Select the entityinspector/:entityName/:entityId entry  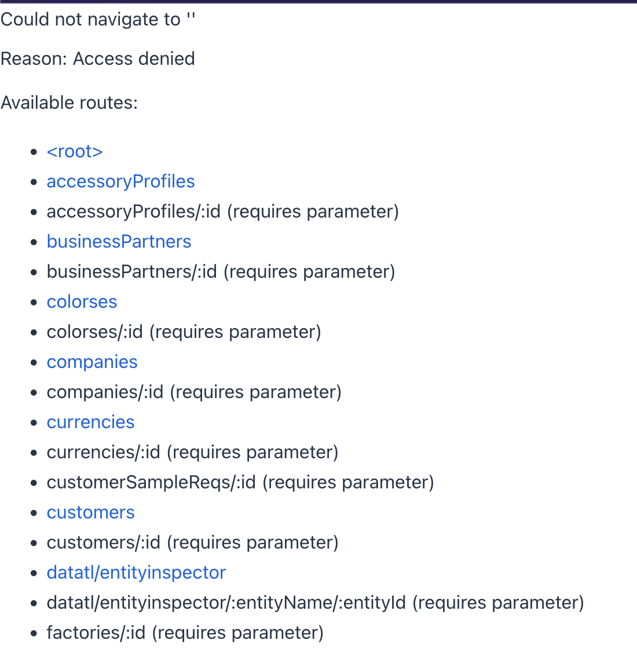pyautogui.click(x=315, y=603)
